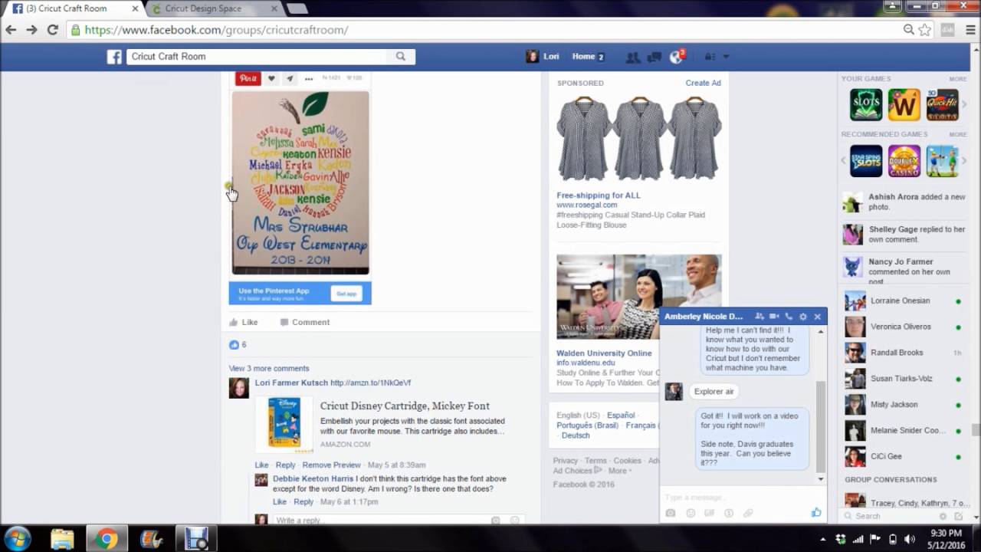Switch language to Español

coord(621,416)
